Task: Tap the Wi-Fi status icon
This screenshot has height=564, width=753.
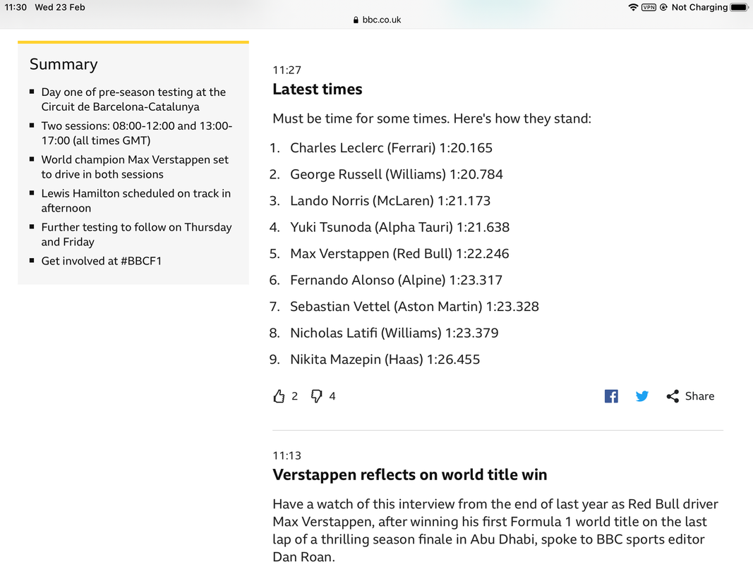Action: [x=633, y=7]
